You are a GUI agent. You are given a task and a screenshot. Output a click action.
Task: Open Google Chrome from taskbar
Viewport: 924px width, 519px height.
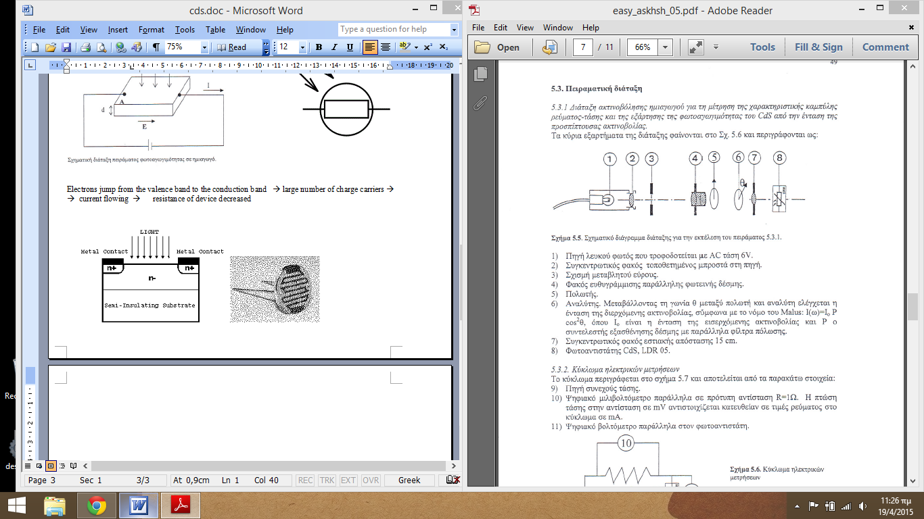point(97,505)
